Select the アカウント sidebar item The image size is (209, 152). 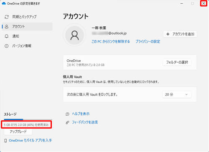pyautogui.click(x=27, y=27)
